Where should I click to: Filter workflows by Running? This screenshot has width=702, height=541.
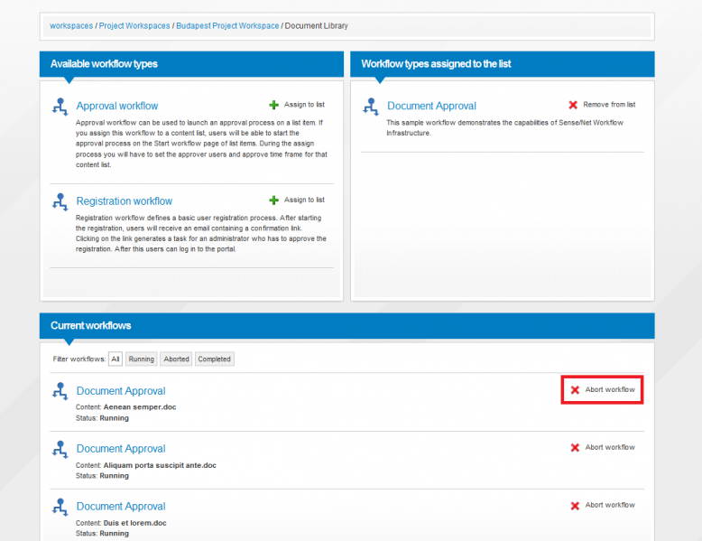pos(142,359)
